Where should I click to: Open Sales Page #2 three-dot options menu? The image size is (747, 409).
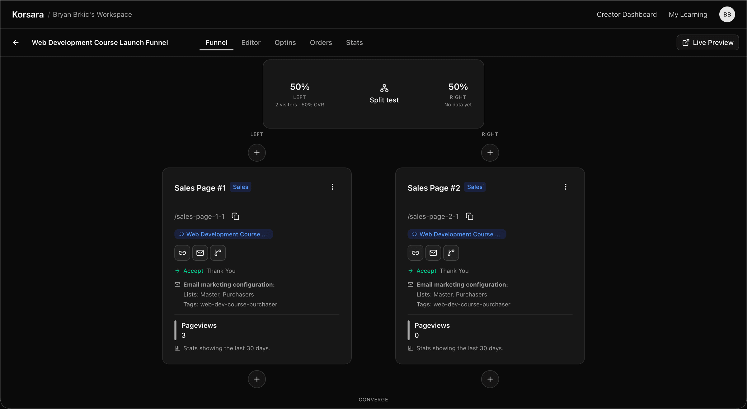(566, 187)
